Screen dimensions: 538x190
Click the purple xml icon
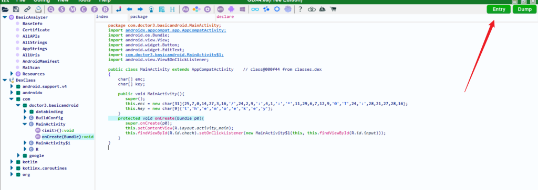tap(220, 9)
